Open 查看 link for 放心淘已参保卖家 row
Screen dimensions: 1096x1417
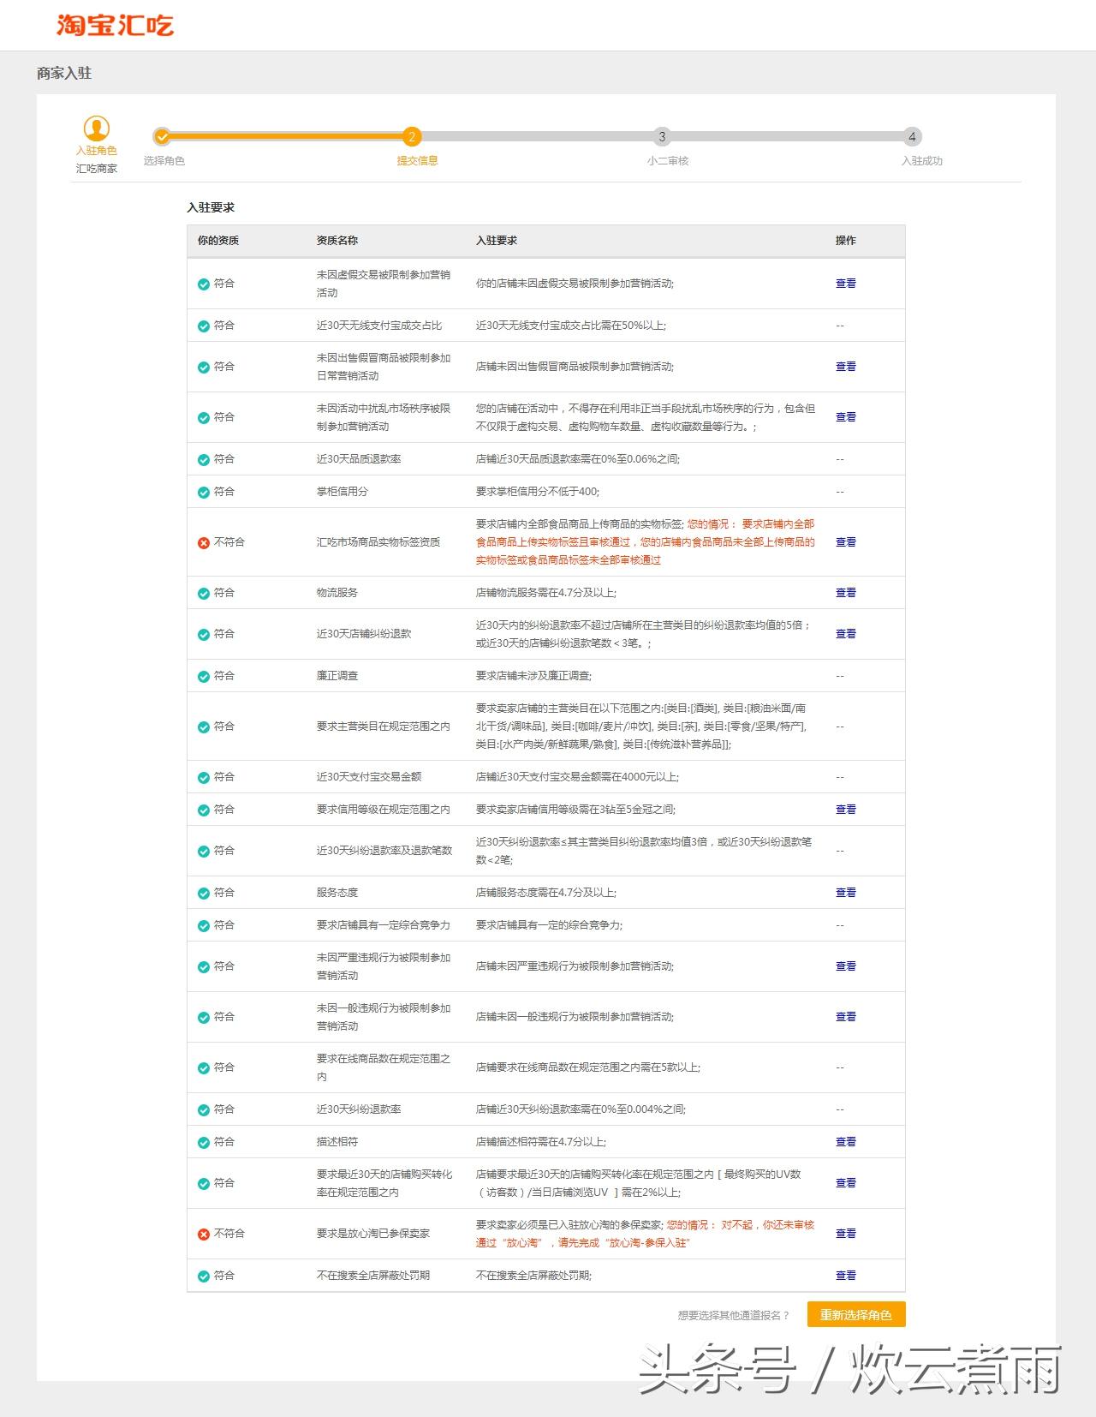pos(845,1234)
